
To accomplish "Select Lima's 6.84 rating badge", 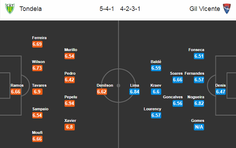I will pos(135,92).
